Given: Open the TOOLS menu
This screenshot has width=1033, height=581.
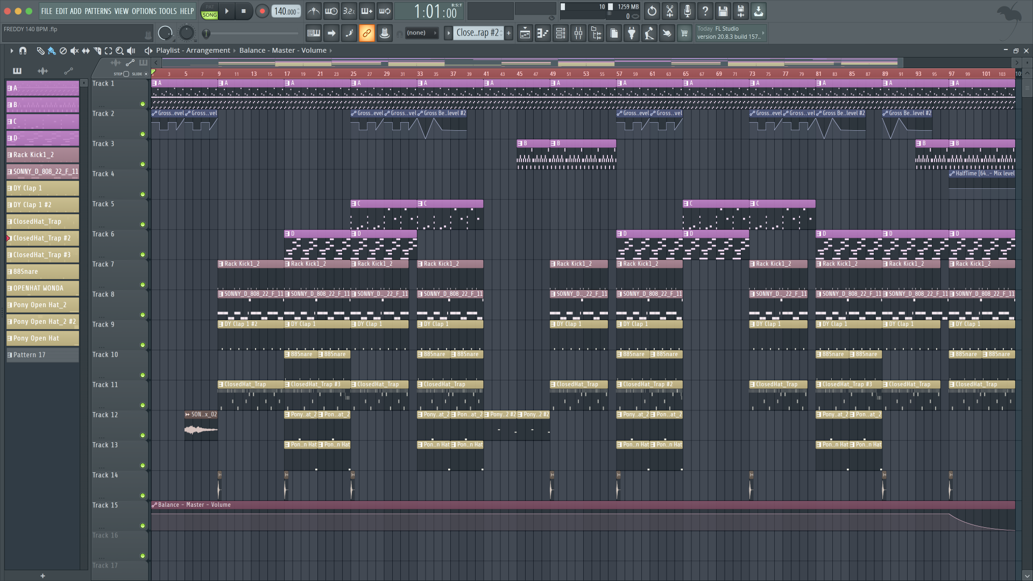Looking at the screenshot, I should [167, 11].
